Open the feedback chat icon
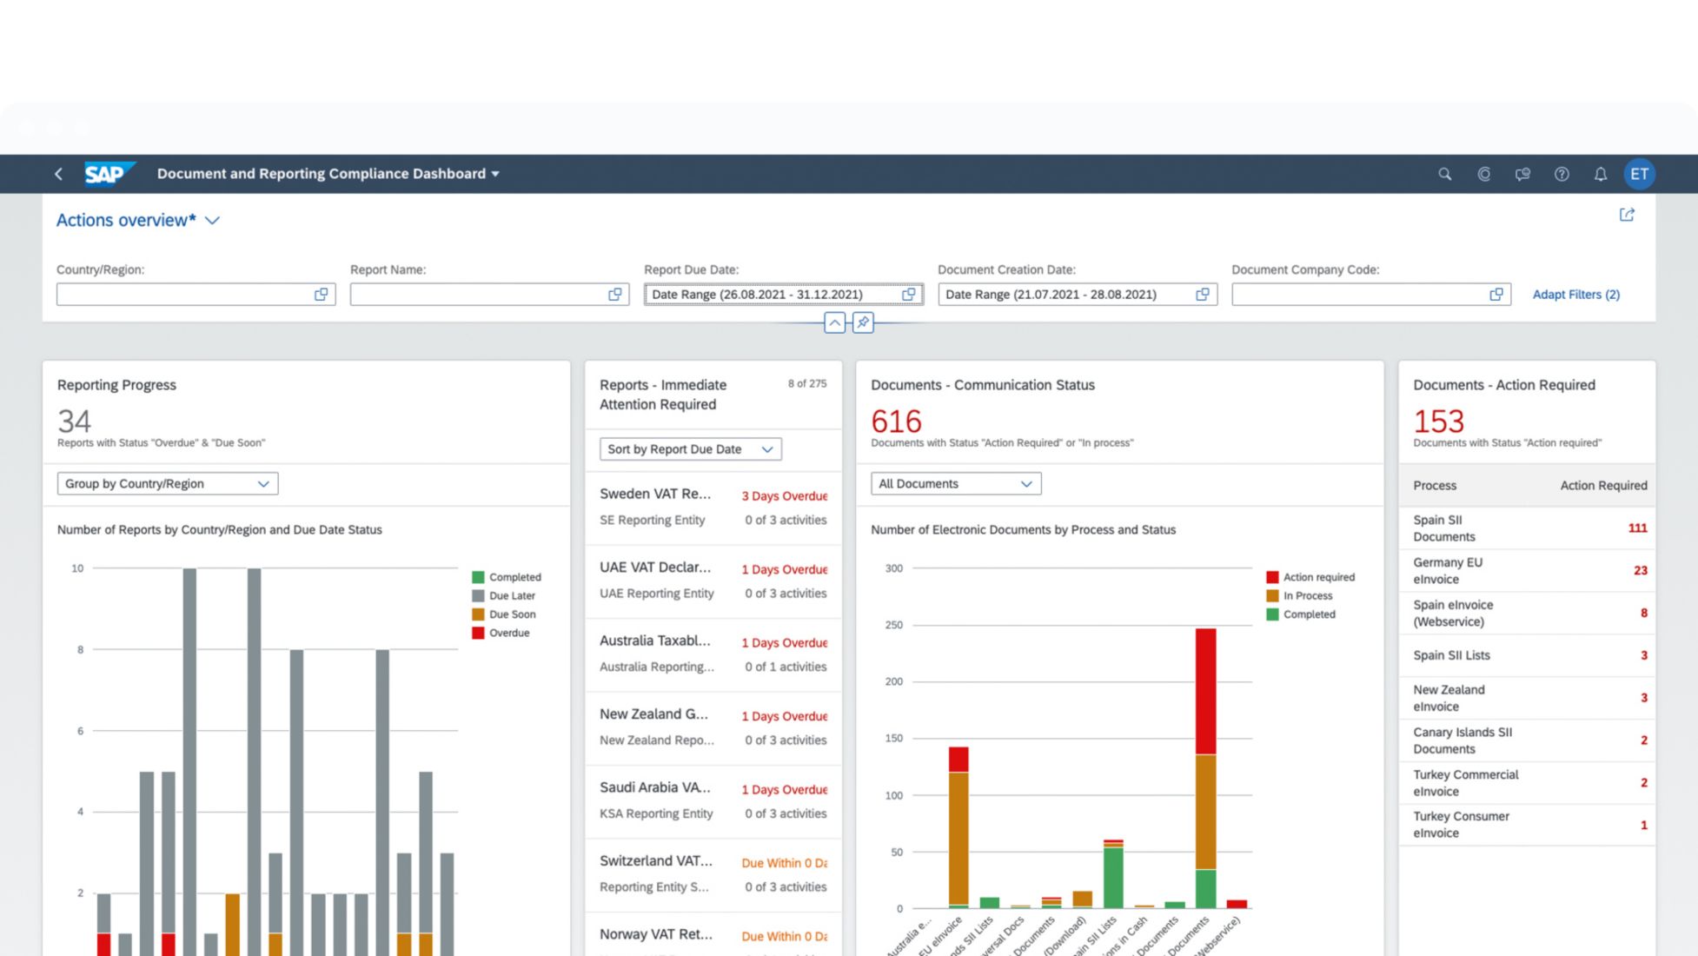 pos(1522,174)
